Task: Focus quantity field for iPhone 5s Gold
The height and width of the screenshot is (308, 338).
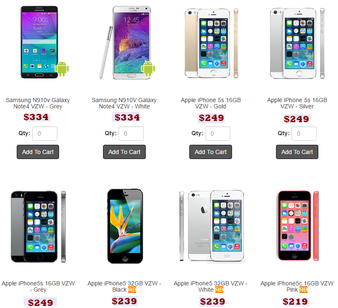Action: tap(218, 133)
